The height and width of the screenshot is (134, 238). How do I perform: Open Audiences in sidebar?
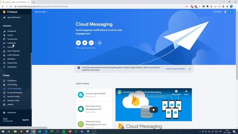tap(12, 43)
